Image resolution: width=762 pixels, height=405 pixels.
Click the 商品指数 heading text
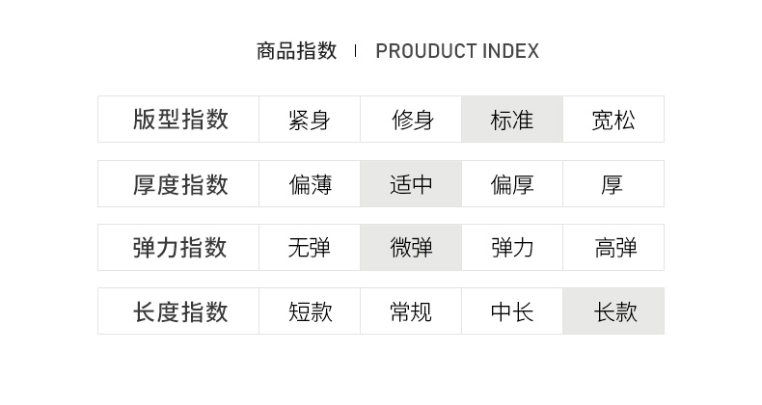click(x=297, y=51)
